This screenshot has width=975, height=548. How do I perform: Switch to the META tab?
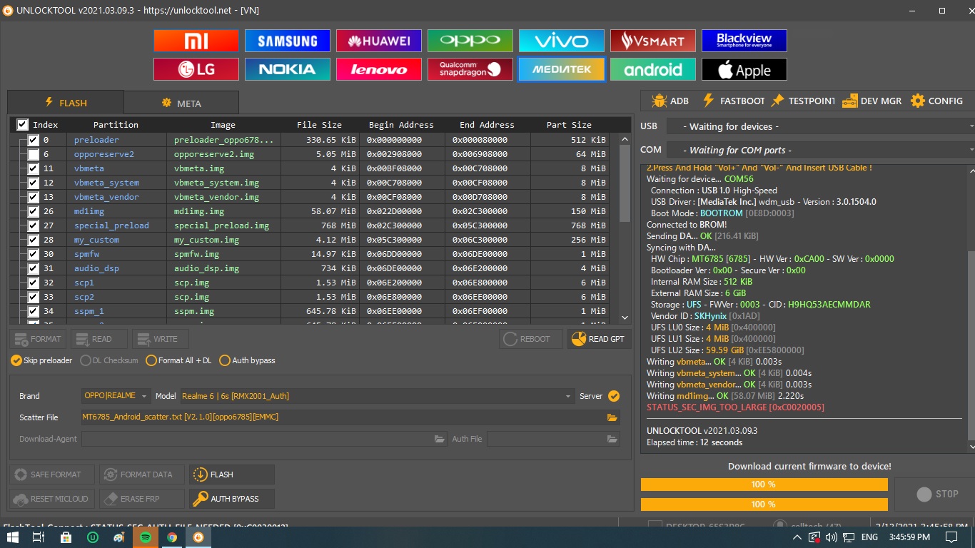tap(181, 103)
